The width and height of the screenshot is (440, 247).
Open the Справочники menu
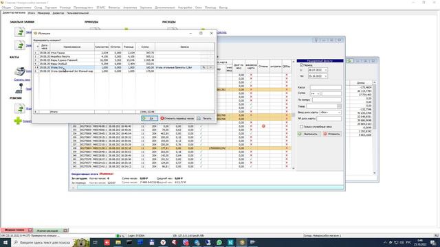click(x=23, y=8)
